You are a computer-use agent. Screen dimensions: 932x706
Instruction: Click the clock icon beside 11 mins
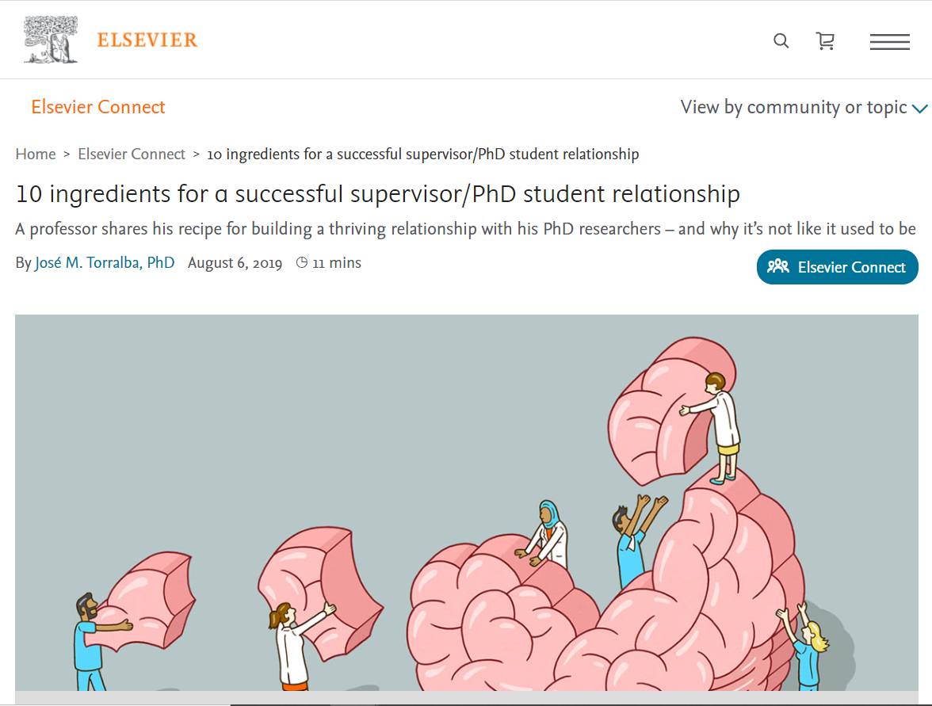(x=302, y=263)
